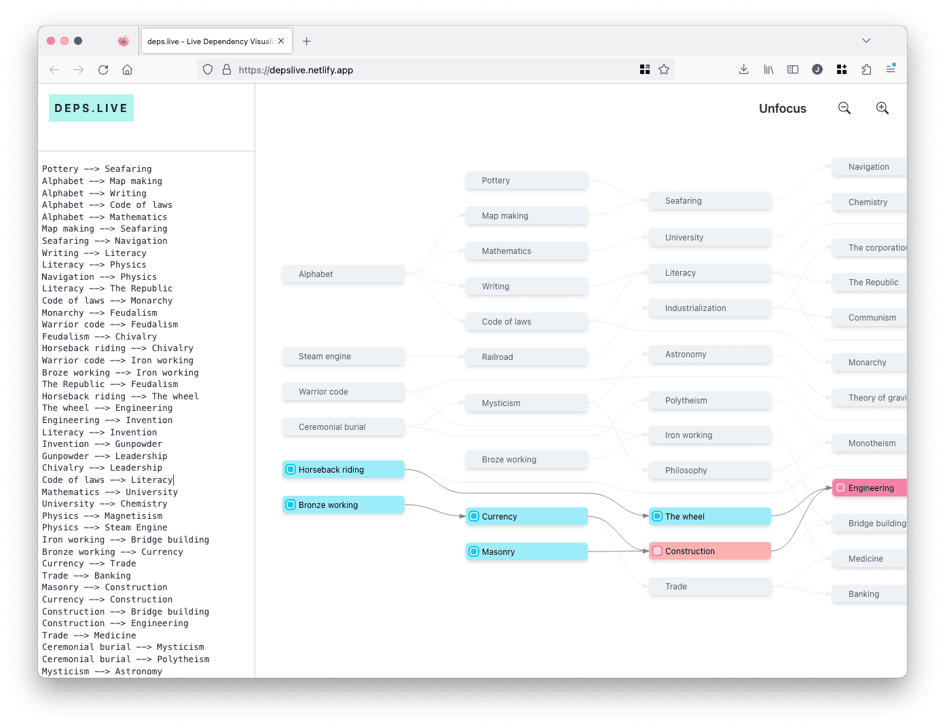The image size is (945, 728).
Task: Toggle the wheel node checkbox
Action: click(657, 516)
